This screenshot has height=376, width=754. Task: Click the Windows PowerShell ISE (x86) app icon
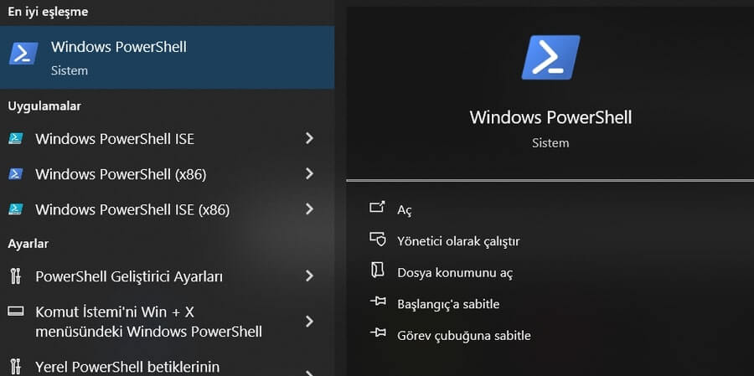click(16, 209)
